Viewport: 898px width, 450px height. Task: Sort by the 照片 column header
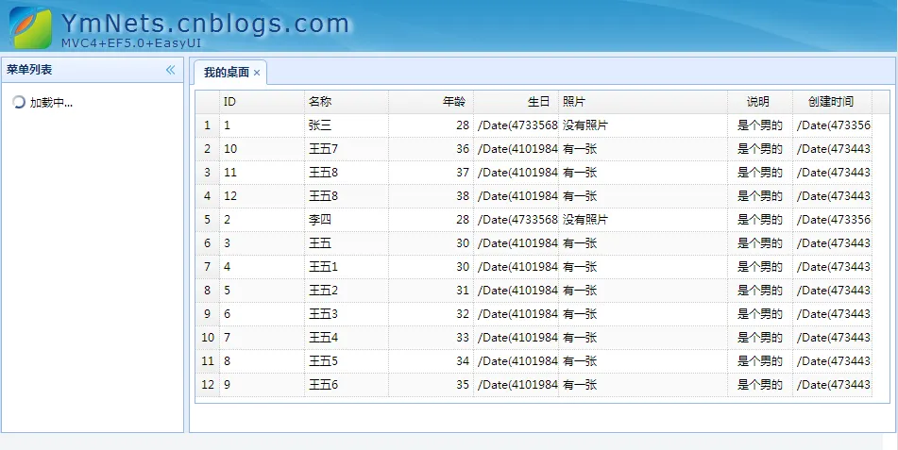click(x=643, y=102)
